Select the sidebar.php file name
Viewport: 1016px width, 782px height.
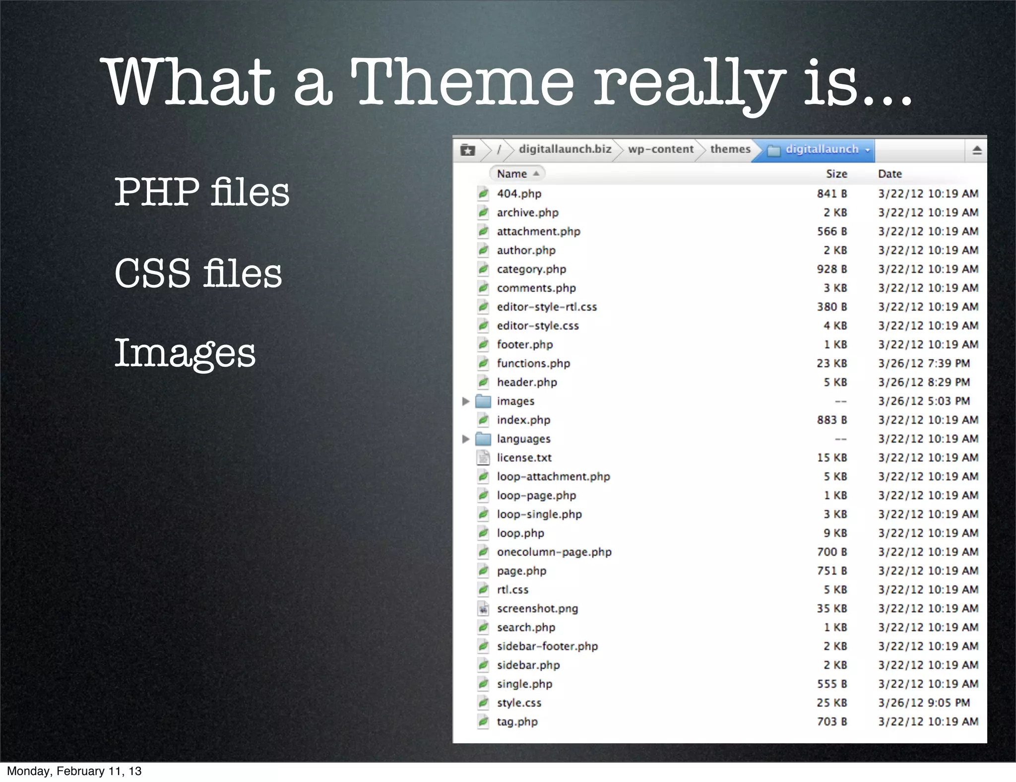pyautogui.click(x=528, y=665)
